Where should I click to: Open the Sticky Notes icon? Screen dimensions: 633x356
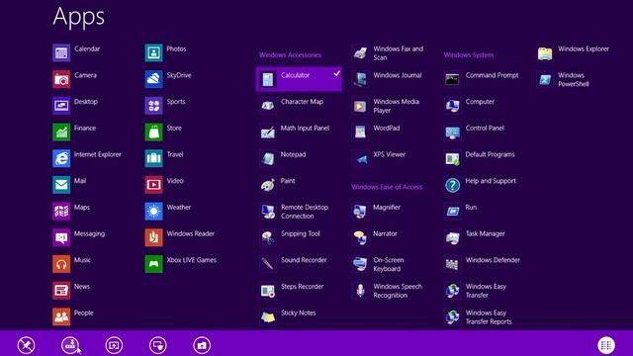click(x=268, y=316)
